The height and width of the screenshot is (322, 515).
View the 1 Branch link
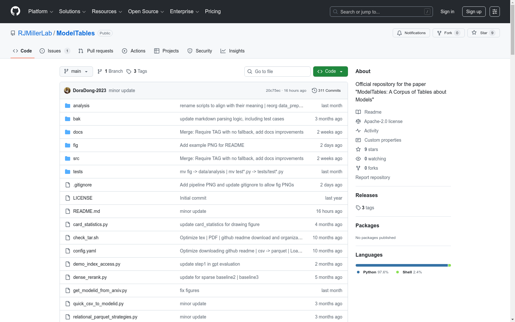pos(110,71)
